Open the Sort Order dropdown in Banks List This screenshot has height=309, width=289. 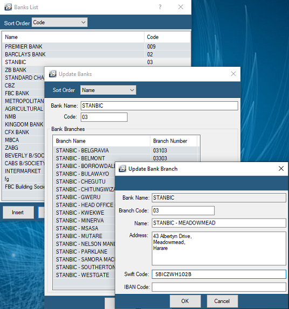(60, 23)
